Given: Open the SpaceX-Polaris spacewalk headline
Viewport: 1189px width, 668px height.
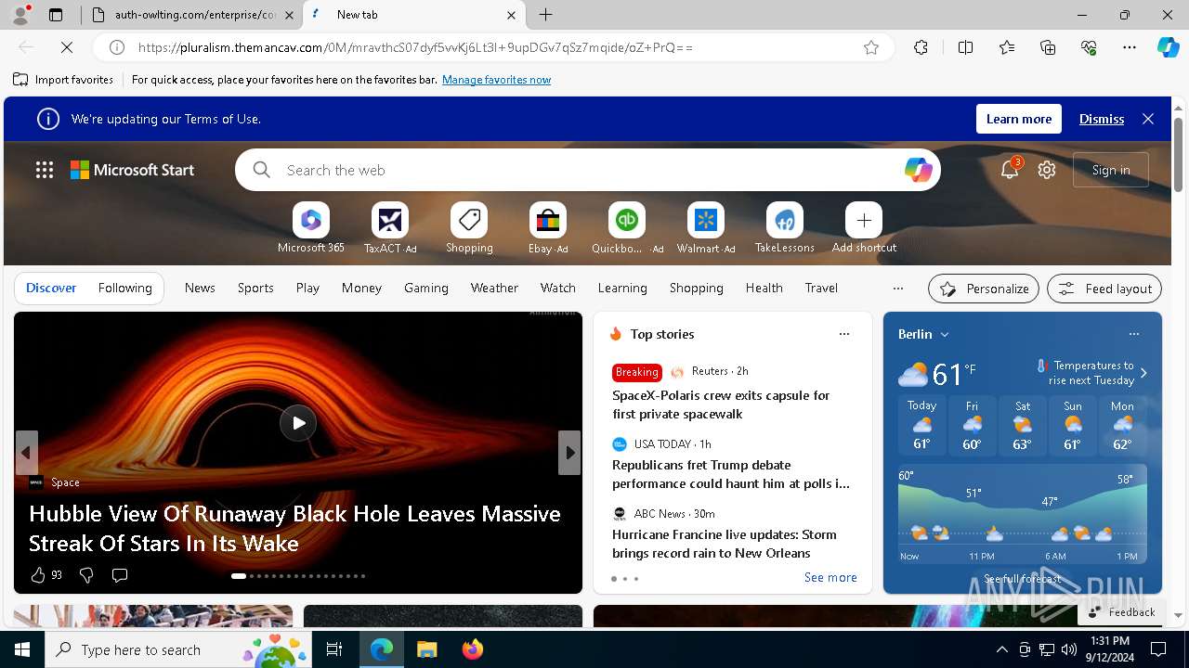Looking at the screenshot, I should [x=721, y=405].
